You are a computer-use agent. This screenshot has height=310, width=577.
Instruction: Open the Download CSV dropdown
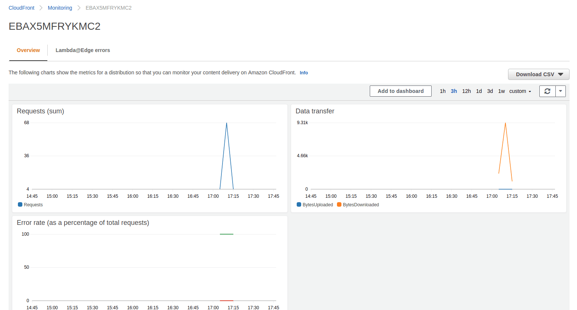pyautogui.click(x=539, y=74)
